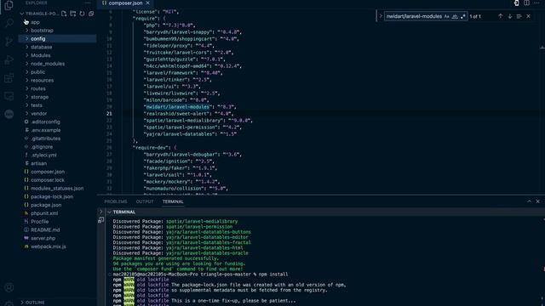The image size is (545, 306).
Task: Select the TERMINAL panel tab
Action: pos(173,201)
